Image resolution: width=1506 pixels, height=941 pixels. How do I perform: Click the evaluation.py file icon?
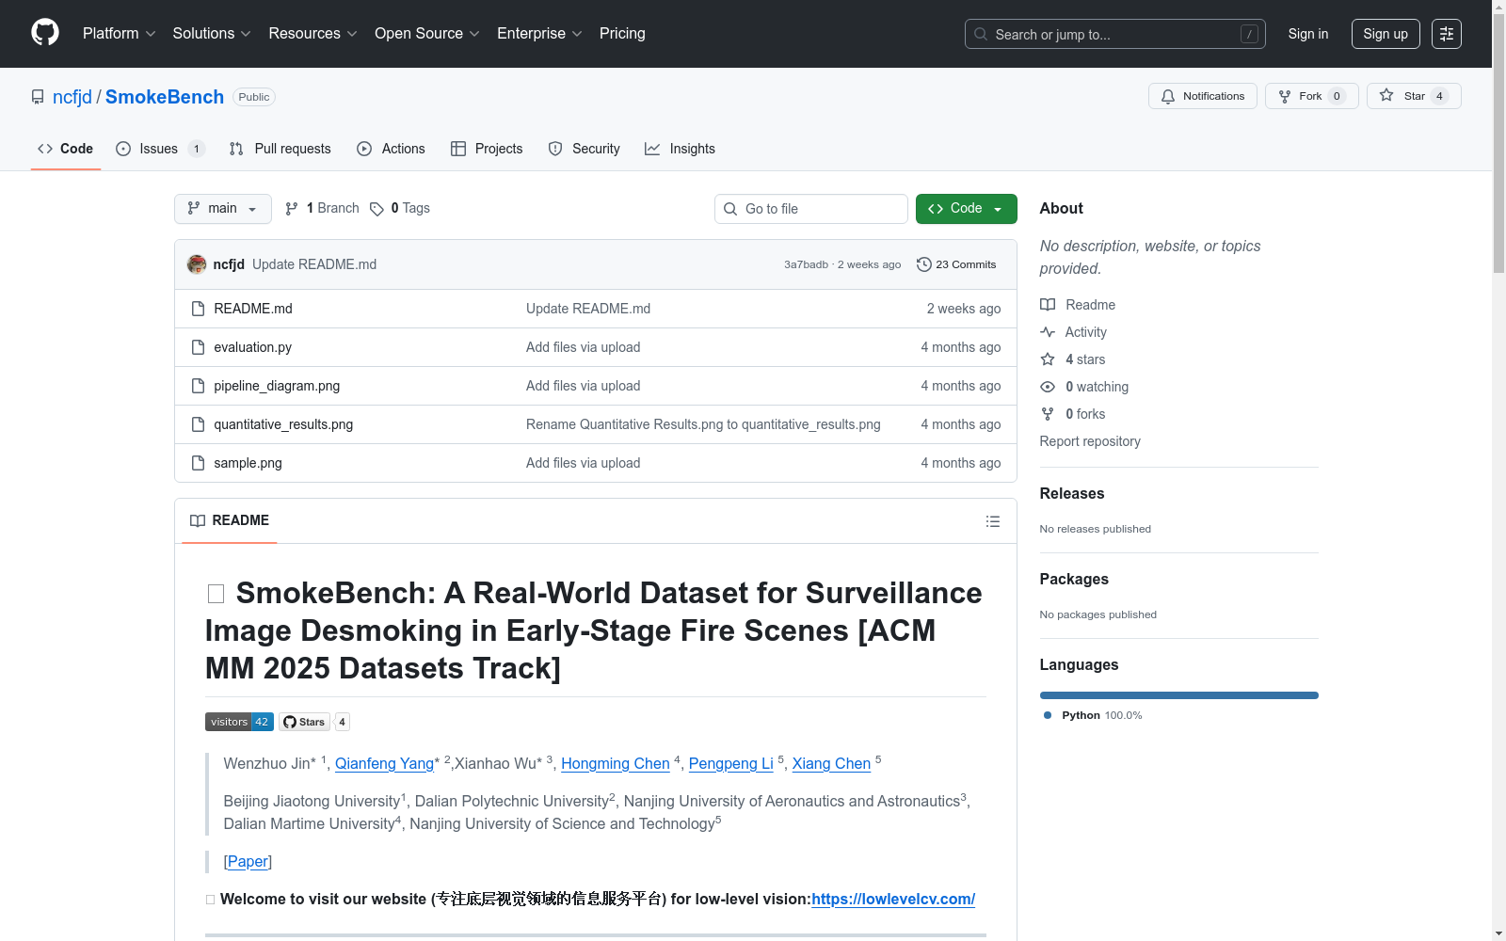tap(198, 347)
